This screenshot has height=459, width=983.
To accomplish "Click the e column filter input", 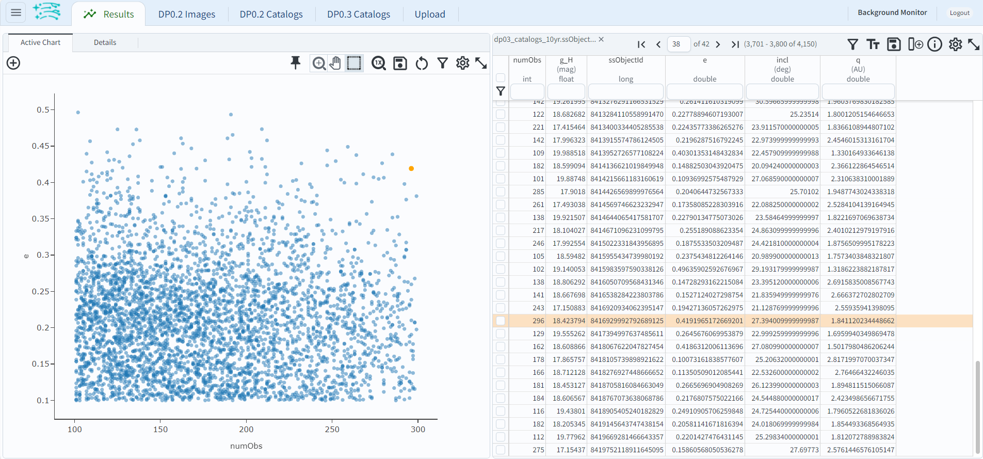I will pos(705,91).
